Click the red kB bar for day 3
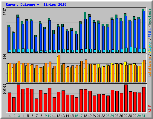This screenshot has height=119, width=153. click(x=18, y=98)
